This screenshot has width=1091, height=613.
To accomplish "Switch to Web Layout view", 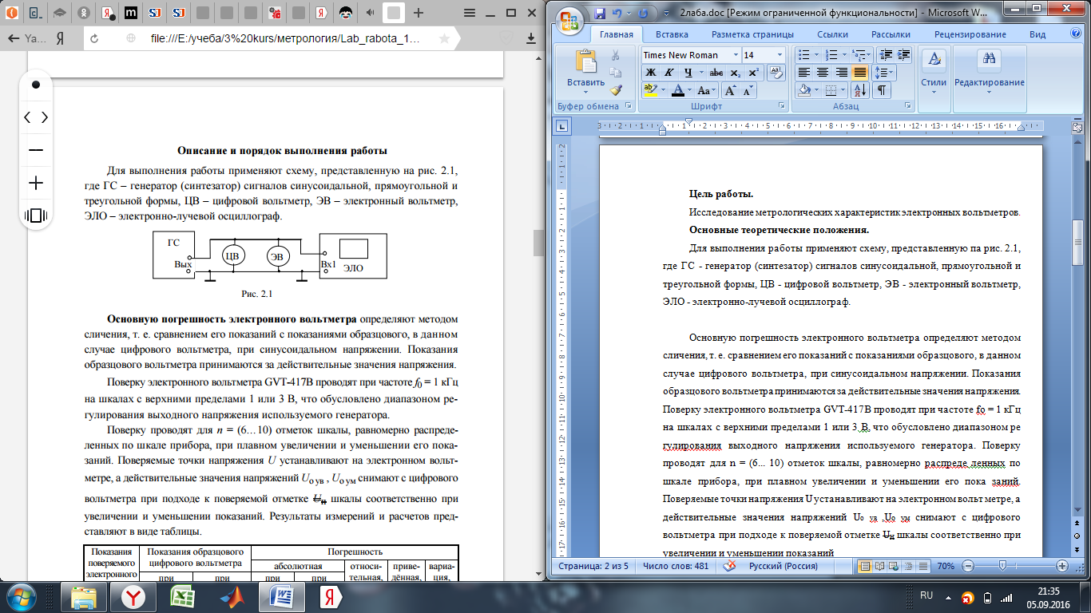I will coord(894,566).
